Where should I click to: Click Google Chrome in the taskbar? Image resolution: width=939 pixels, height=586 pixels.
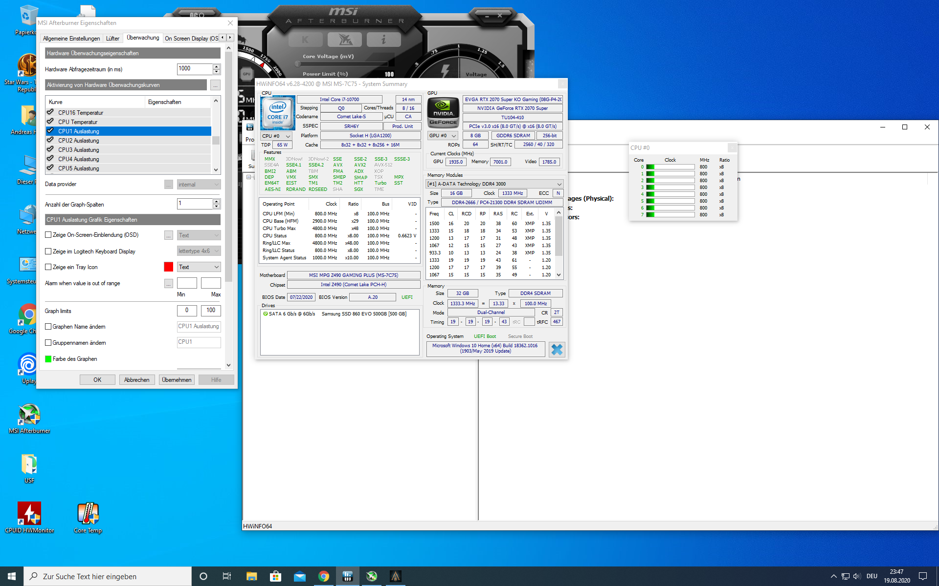(323, 576)
